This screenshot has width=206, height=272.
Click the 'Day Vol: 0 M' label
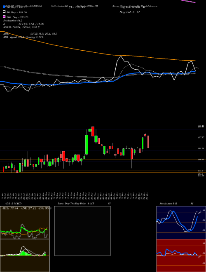129,12
